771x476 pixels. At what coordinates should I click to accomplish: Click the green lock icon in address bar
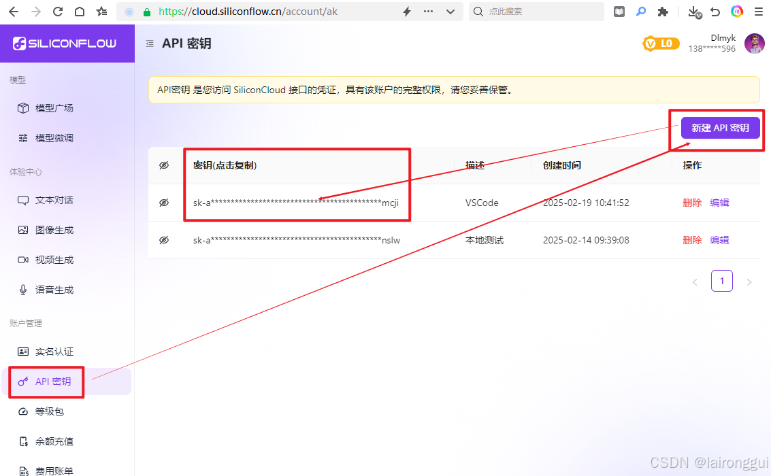click(x=146, y=12)
